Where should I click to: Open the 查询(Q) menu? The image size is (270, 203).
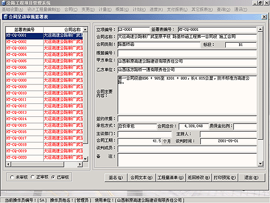[x=224, y=9]
